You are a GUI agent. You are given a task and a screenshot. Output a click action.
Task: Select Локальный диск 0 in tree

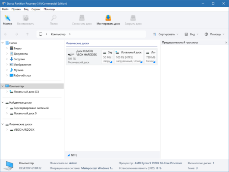tap(25, 114)
